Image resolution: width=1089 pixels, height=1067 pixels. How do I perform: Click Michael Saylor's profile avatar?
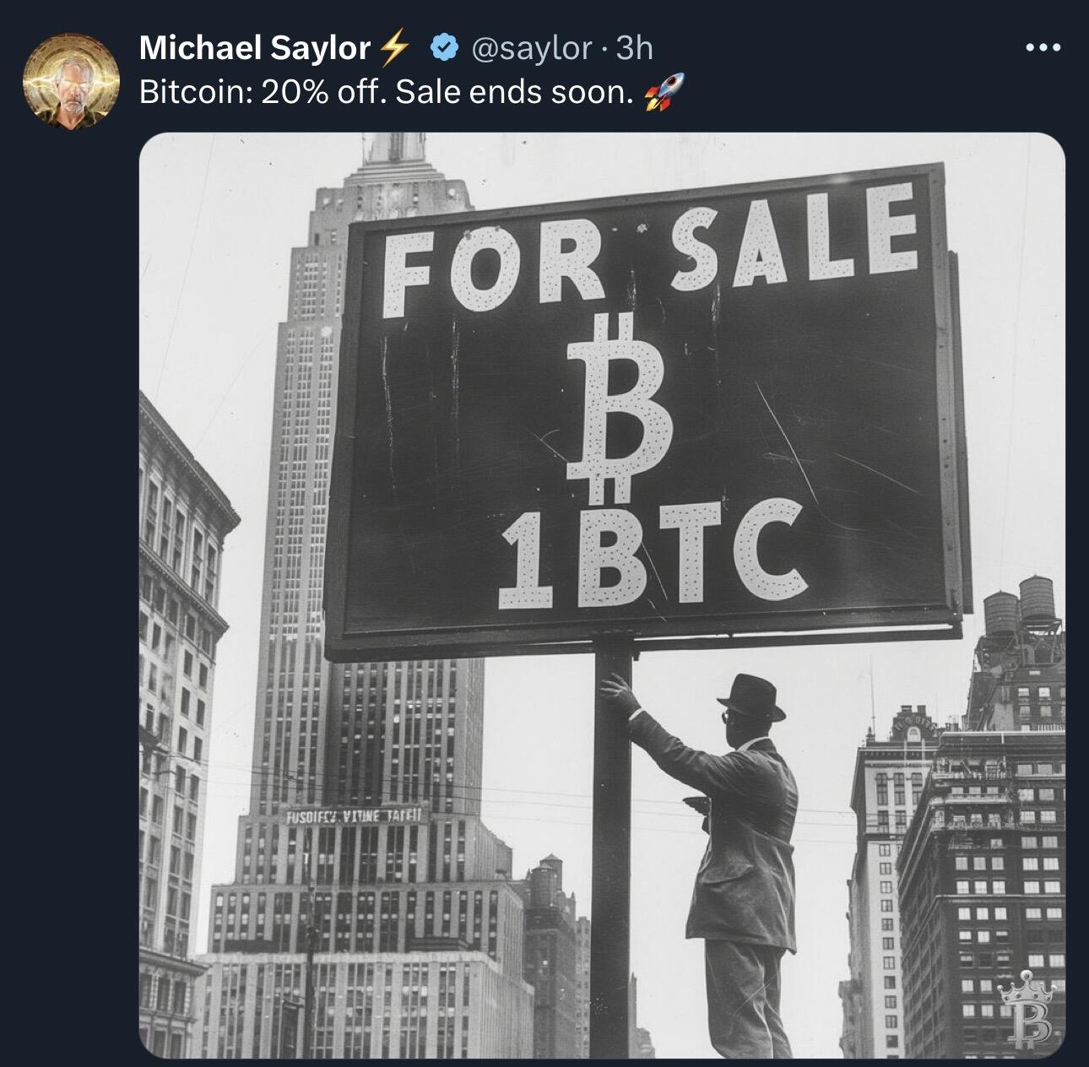click(71, 81)
